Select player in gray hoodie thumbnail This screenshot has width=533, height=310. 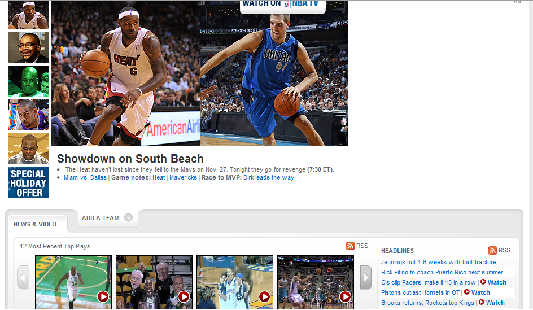click(x=28, y=149)
